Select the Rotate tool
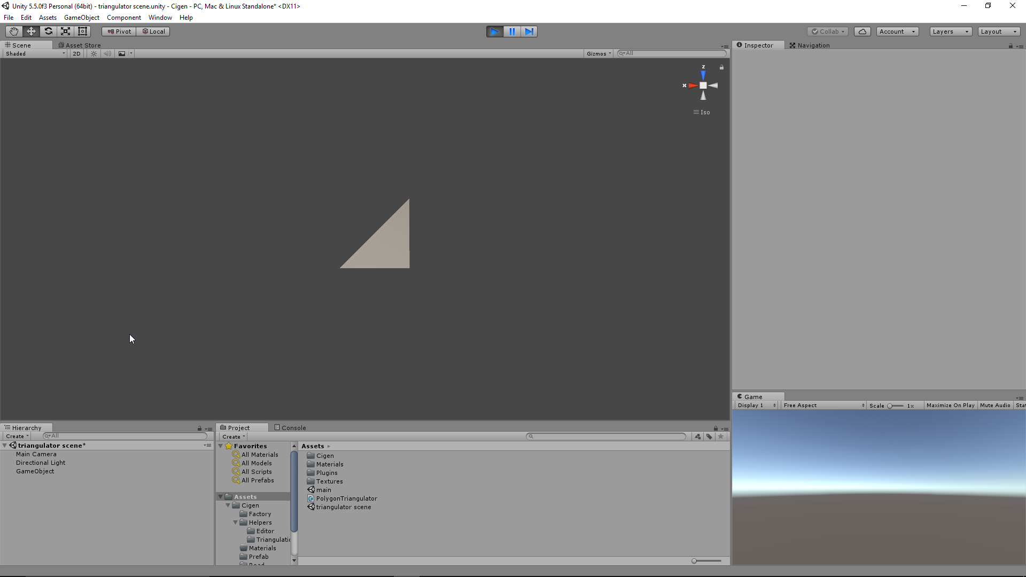 (48, 32)
